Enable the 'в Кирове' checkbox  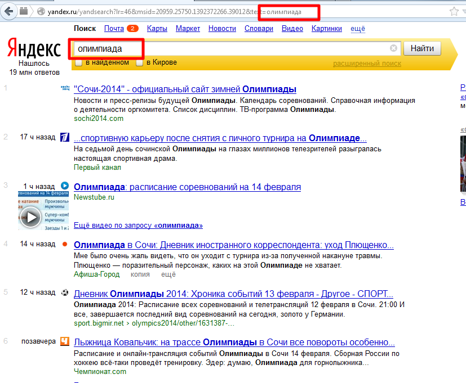click(139, 62)
